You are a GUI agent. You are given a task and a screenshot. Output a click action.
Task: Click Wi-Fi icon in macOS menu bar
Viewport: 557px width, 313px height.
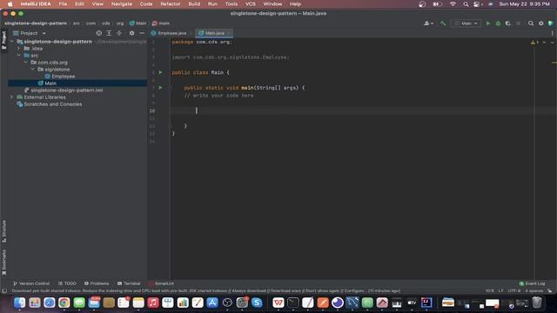453,3
